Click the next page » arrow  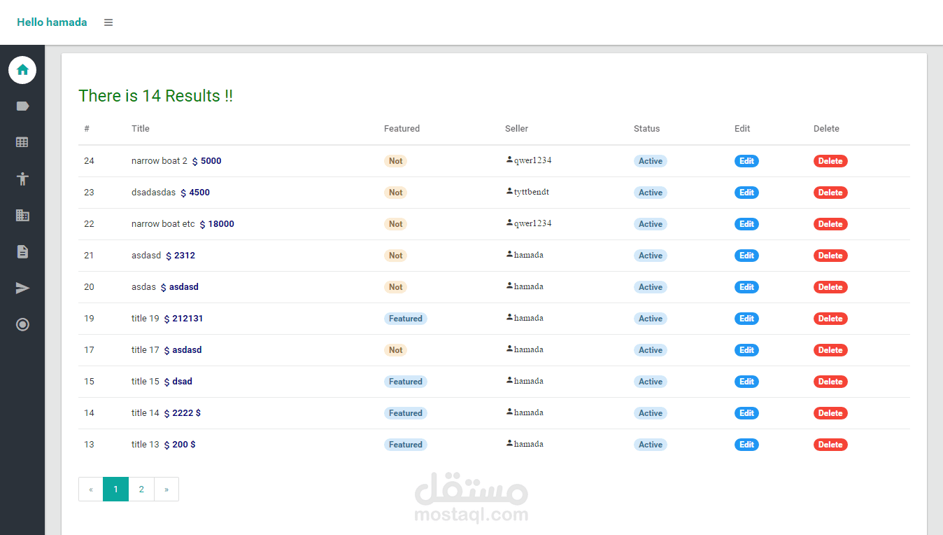(166, 489)
